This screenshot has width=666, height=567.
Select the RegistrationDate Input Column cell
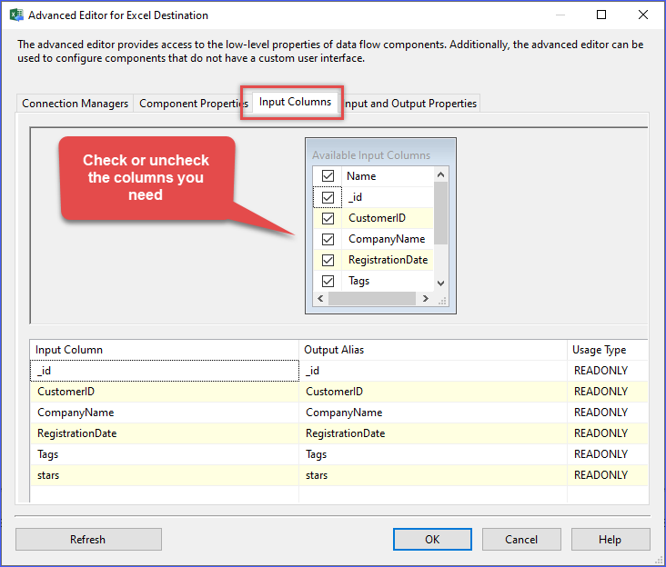point(165,433)
